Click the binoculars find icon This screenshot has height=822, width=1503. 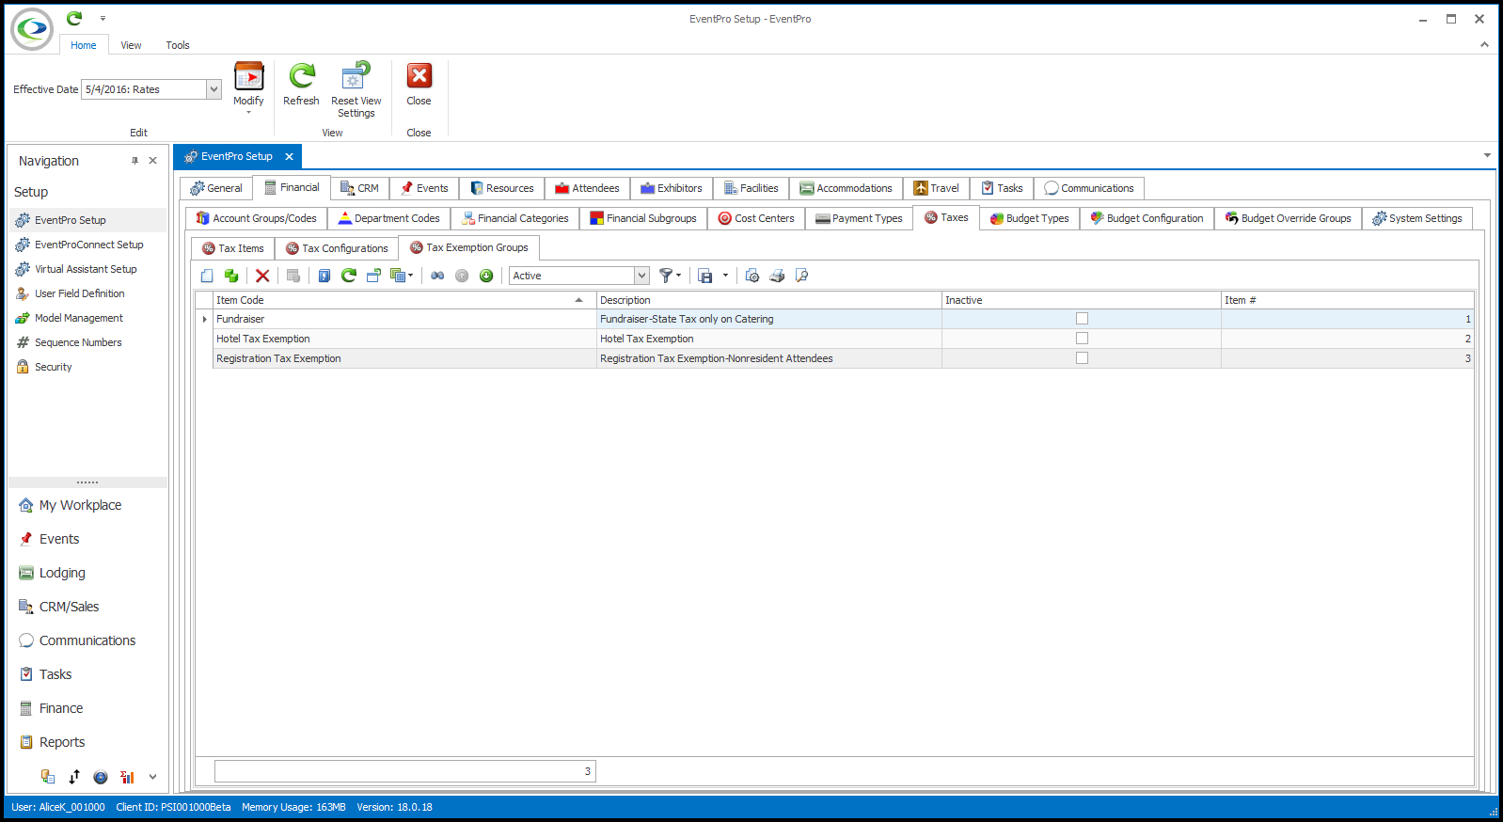(x=437, y=276)
